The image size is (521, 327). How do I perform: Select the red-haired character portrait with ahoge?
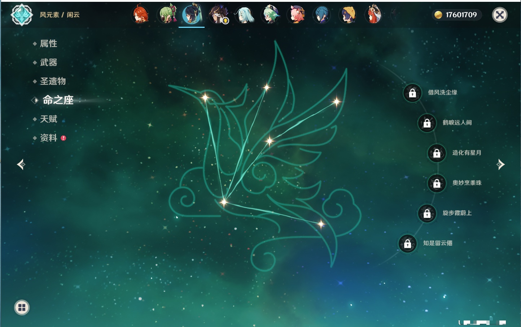tap(140, 15)
